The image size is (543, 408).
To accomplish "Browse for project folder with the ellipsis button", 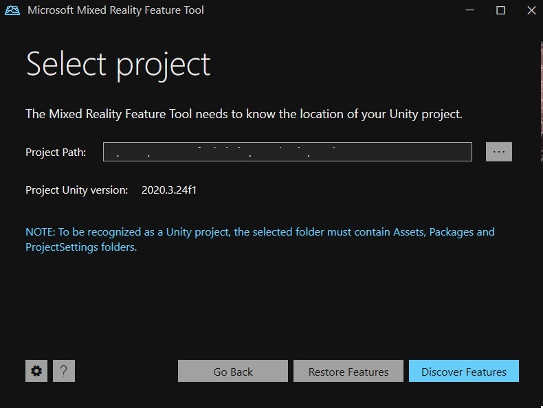I will (x=499, y=152).
